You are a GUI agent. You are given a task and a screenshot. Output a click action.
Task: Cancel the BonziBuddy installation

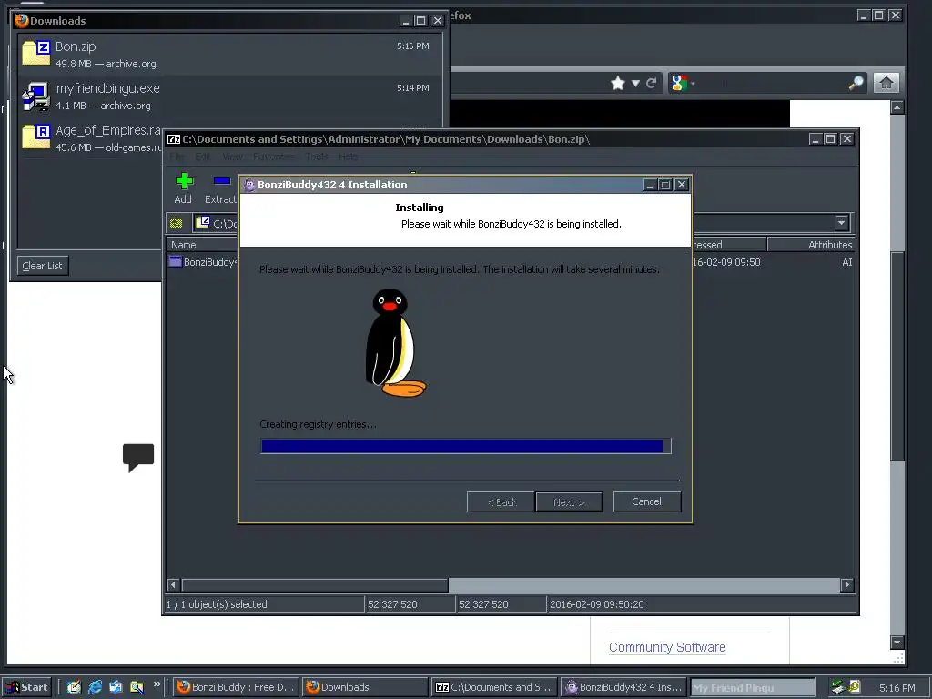coord(647,501)
